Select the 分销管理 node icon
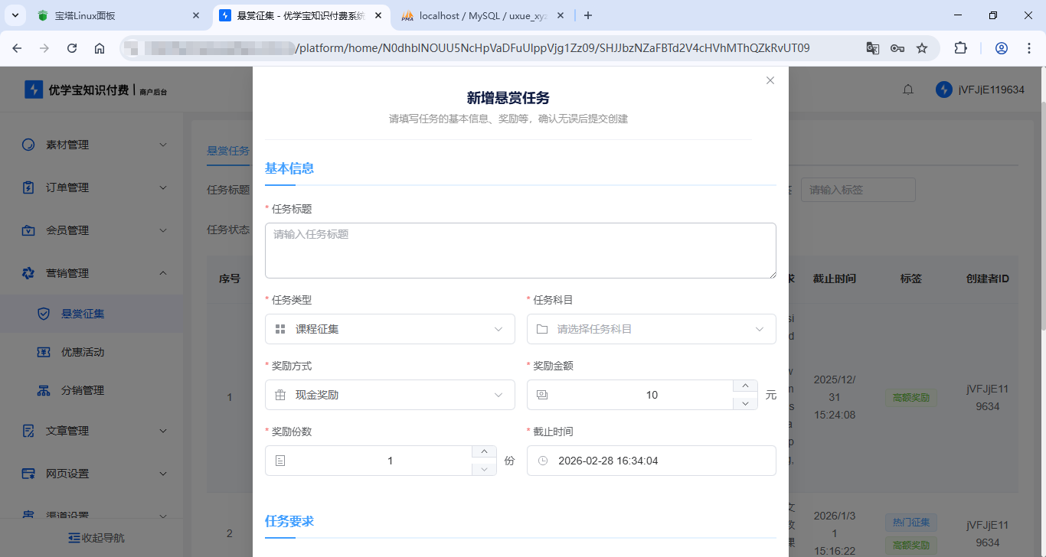 43,390
